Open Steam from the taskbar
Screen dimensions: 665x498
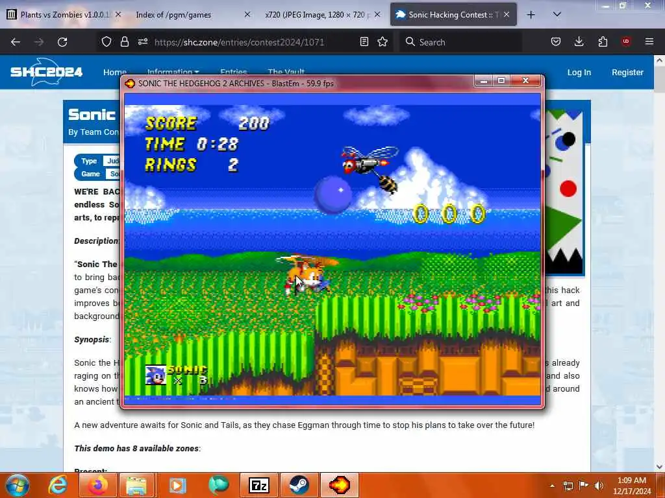click(x=299, y=485)
